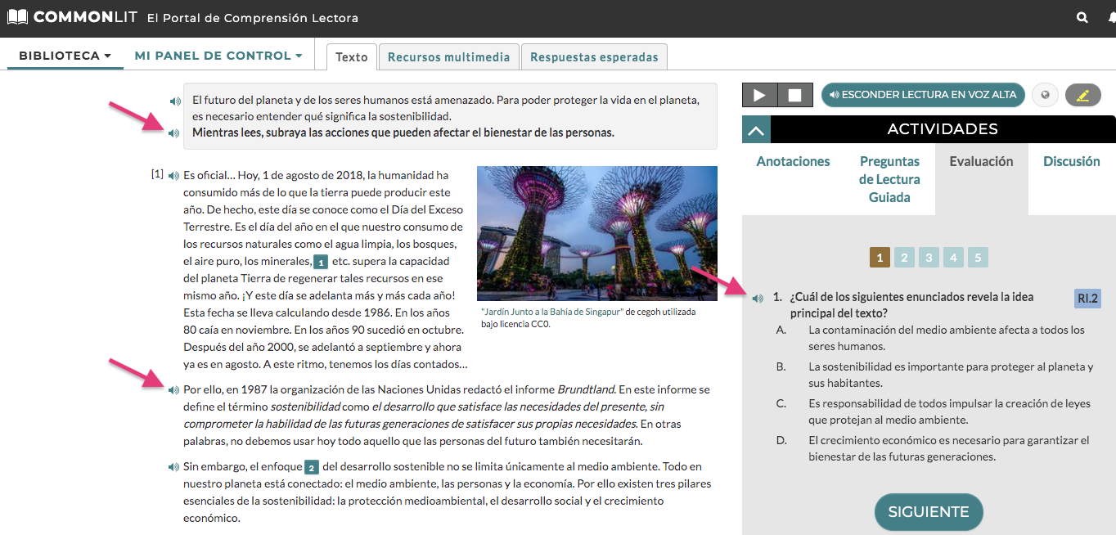Jump to question 2
Screen dimensions: 1116x535
coord(904,258)
